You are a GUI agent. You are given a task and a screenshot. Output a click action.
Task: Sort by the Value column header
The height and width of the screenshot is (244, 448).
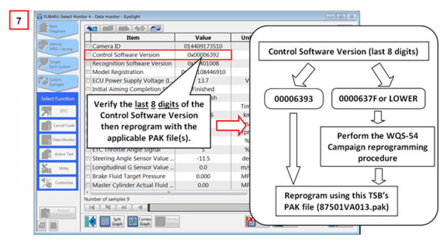[x=203, y=37]
